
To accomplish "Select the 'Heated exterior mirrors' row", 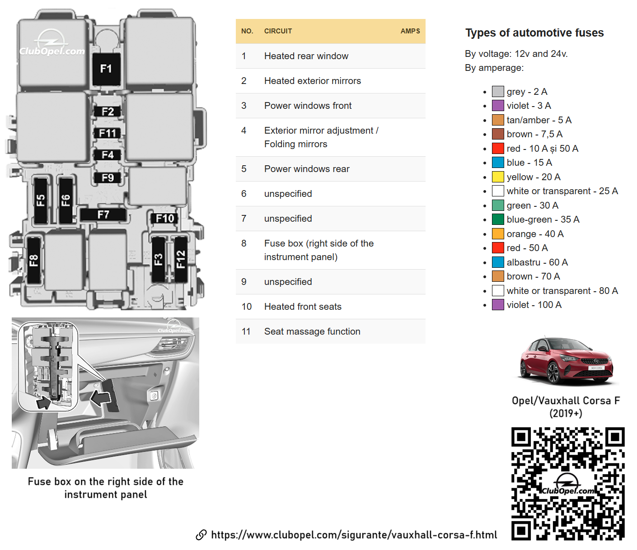I will 331,81.
